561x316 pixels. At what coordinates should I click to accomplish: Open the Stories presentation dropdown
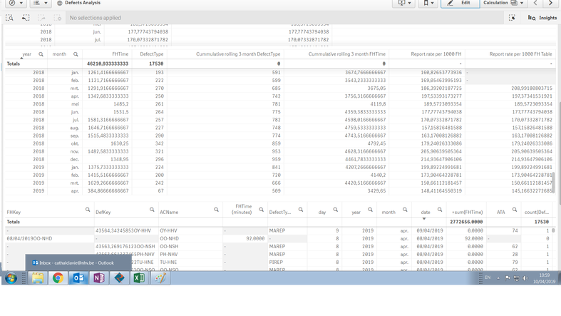tap(404, 3)
